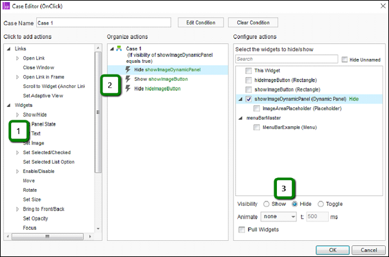
Task: Select the Set Image action
Action: (x=34, y=143)
